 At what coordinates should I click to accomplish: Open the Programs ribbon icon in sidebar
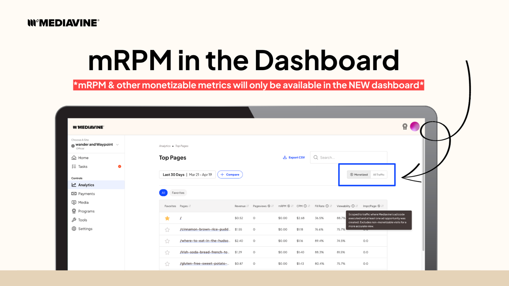click(74, 211)
